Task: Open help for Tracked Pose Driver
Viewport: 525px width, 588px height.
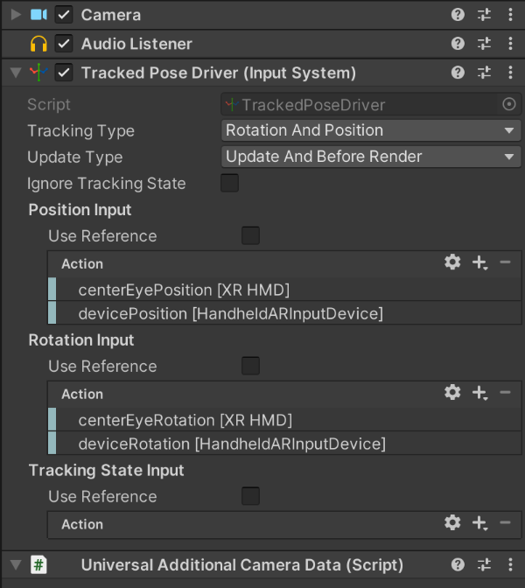Action: 458,73
